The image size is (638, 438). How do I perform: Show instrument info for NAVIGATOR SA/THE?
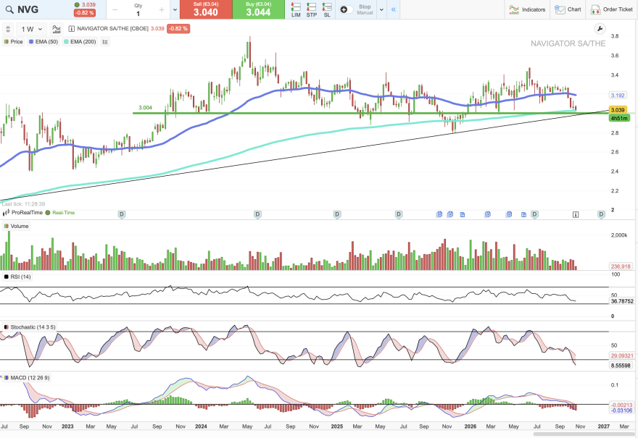click(72, 29)
